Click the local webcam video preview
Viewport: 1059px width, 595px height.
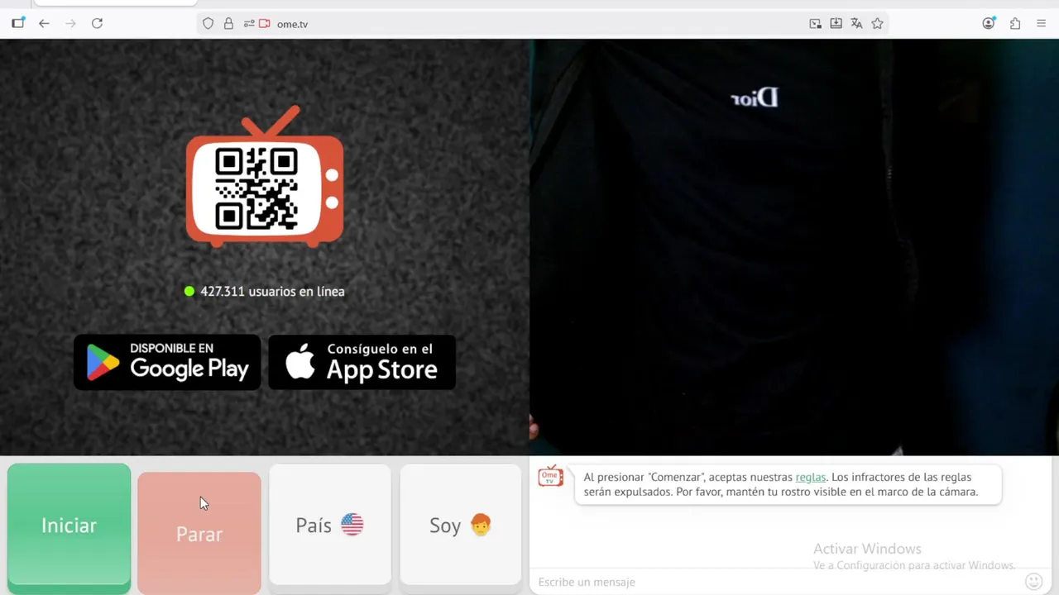[x=794, y=247]
